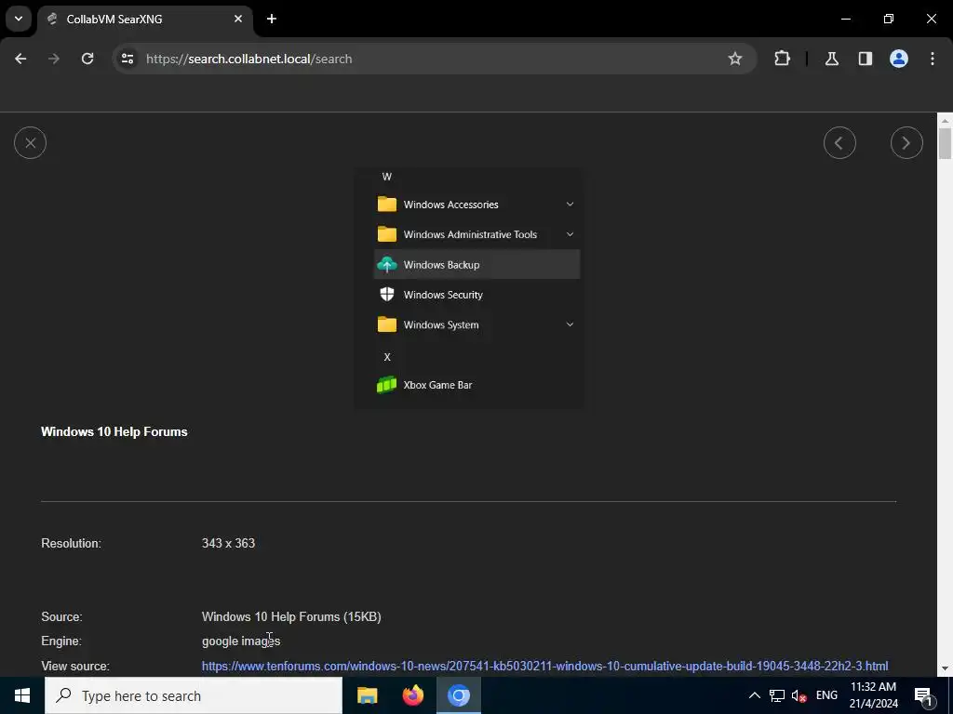
Task: Reload the current page
Action: 87,59
